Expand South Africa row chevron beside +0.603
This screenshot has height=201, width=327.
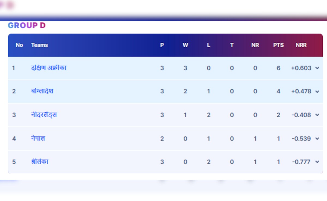tap(317, 68)
